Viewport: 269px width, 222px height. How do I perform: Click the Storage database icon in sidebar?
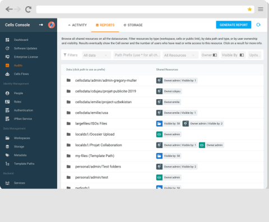[7, 146]
